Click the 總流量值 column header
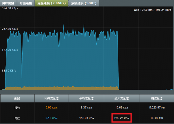Viewport: 174px width, 124px height. [157, 98]
